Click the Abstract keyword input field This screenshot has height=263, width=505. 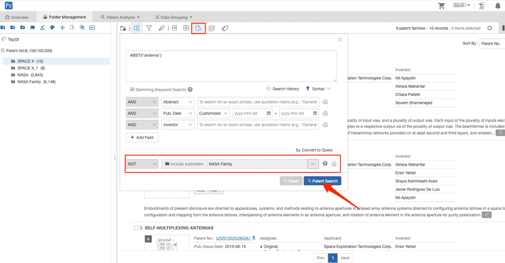coord(258,102)
